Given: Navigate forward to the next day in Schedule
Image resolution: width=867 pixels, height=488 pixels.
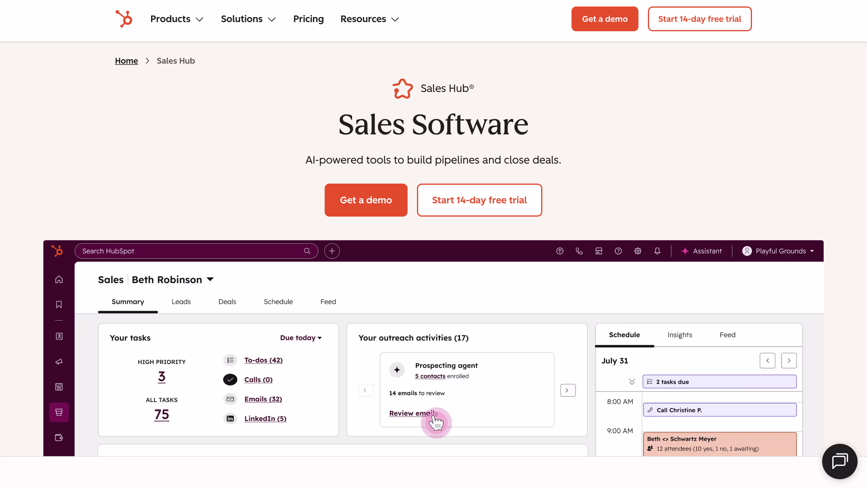Looking at the screenshot, I should click(x=789, y=360).
